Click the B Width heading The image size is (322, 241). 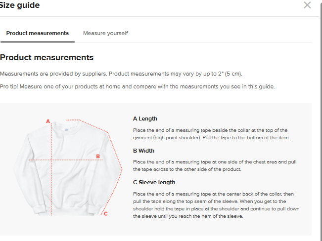(143, 151)
